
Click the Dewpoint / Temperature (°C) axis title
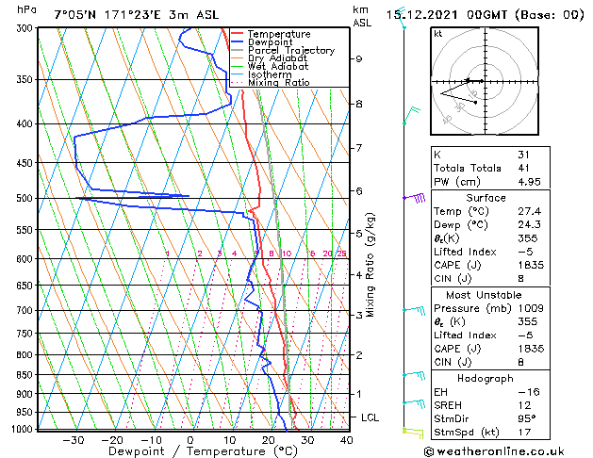coord(203,451)
